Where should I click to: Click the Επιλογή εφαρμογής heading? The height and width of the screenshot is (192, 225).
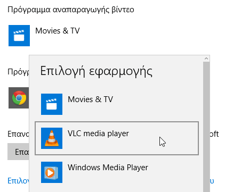pyautogui.click(x=97, y=71)
